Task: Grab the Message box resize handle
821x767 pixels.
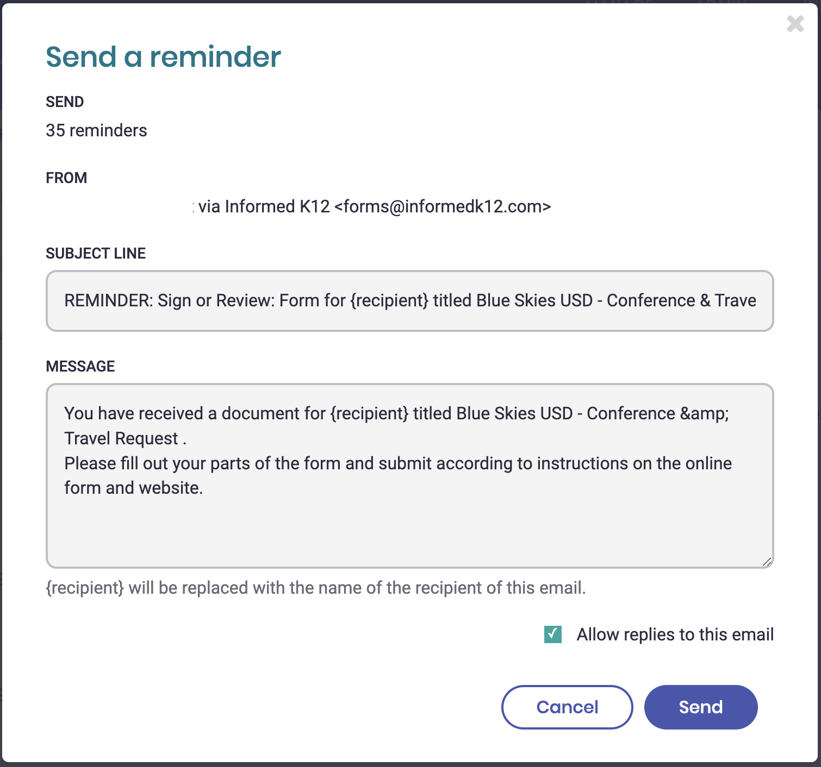Action: pyautogui.click(x=767, y=562)
